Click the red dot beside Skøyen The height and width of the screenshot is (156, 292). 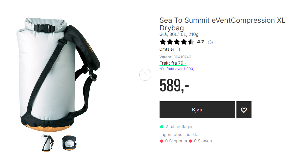(190, 141)
